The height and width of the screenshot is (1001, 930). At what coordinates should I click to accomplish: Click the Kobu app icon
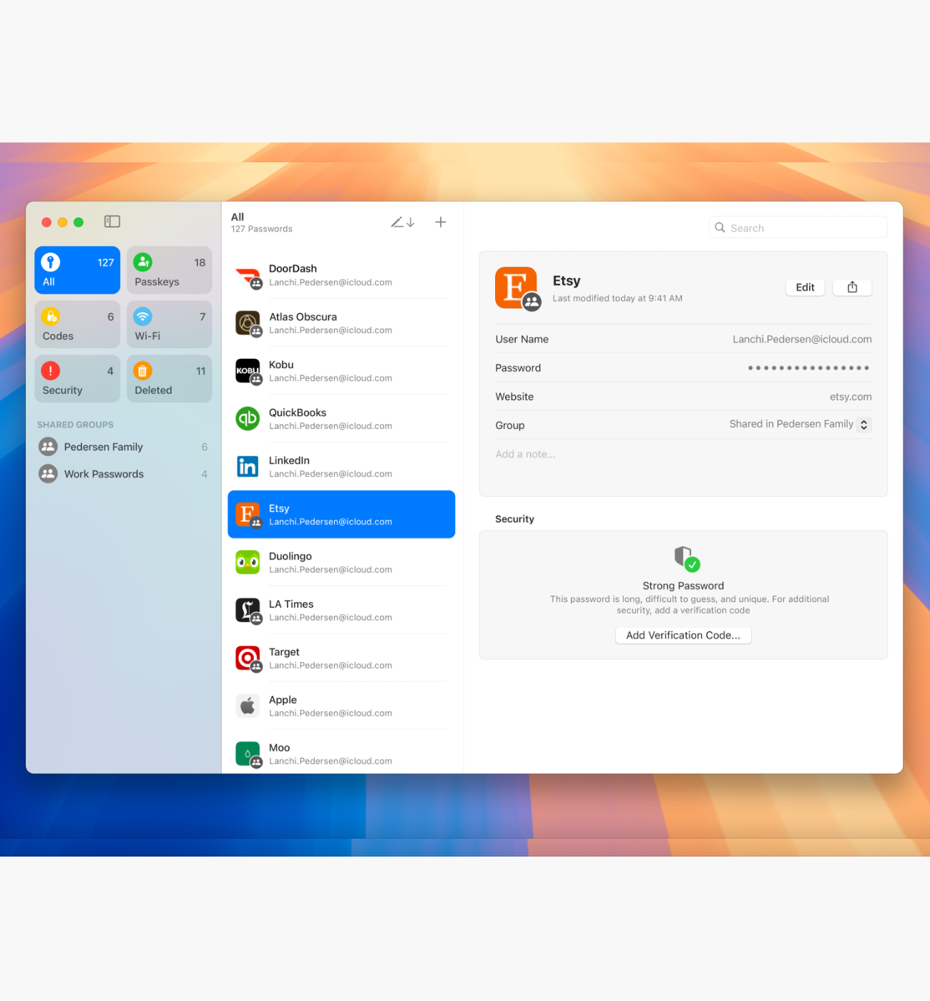(x=248, y=371)
